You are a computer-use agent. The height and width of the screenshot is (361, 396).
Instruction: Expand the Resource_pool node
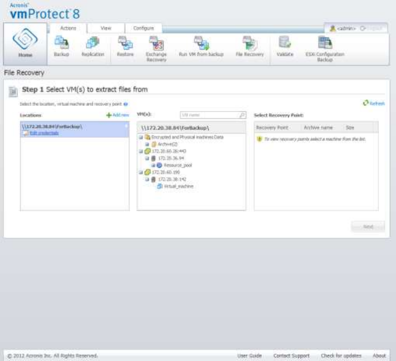[x=153, y=165]
